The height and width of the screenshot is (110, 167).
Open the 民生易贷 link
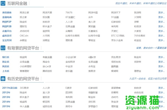click(x=116, y=57)
